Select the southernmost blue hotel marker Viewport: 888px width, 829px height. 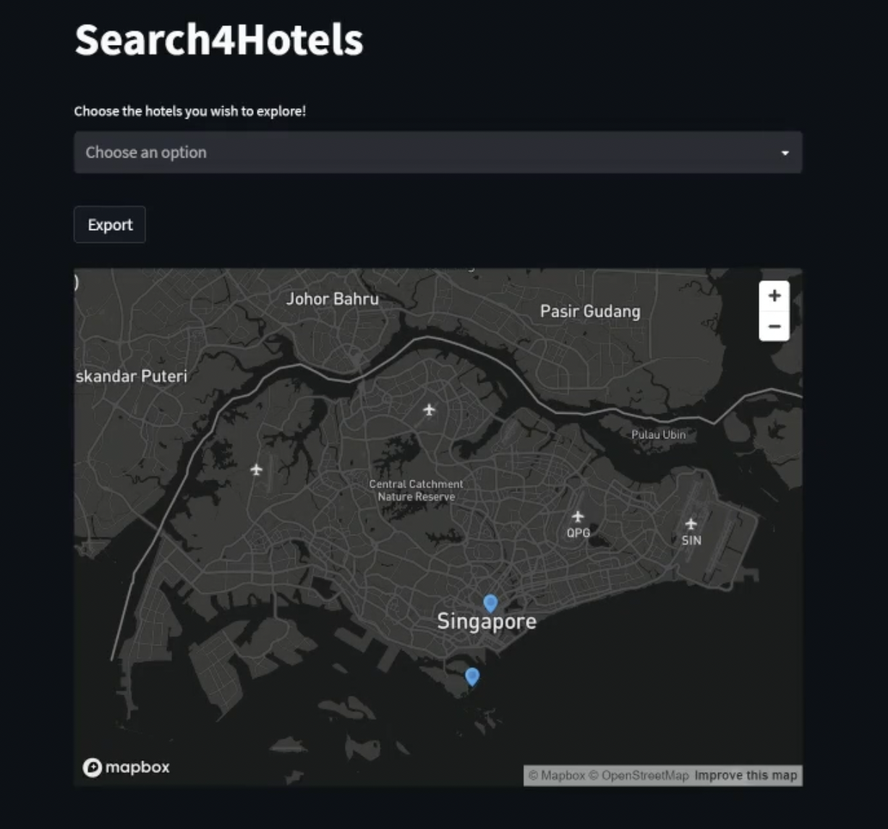(x=472, y=676)
